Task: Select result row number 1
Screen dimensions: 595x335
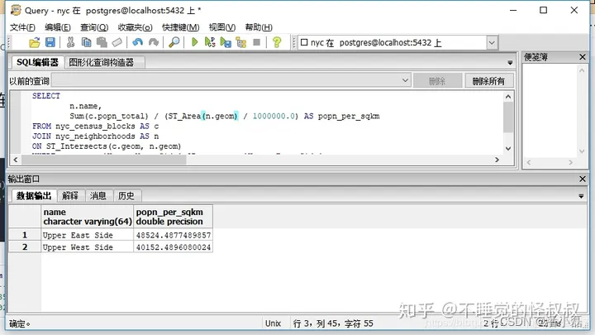Action: (25, 235)
